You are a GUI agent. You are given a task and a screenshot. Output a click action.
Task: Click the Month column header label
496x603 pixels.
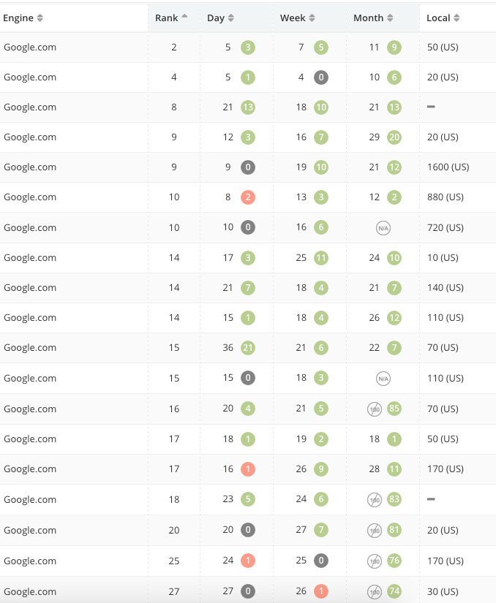[368, 18]
